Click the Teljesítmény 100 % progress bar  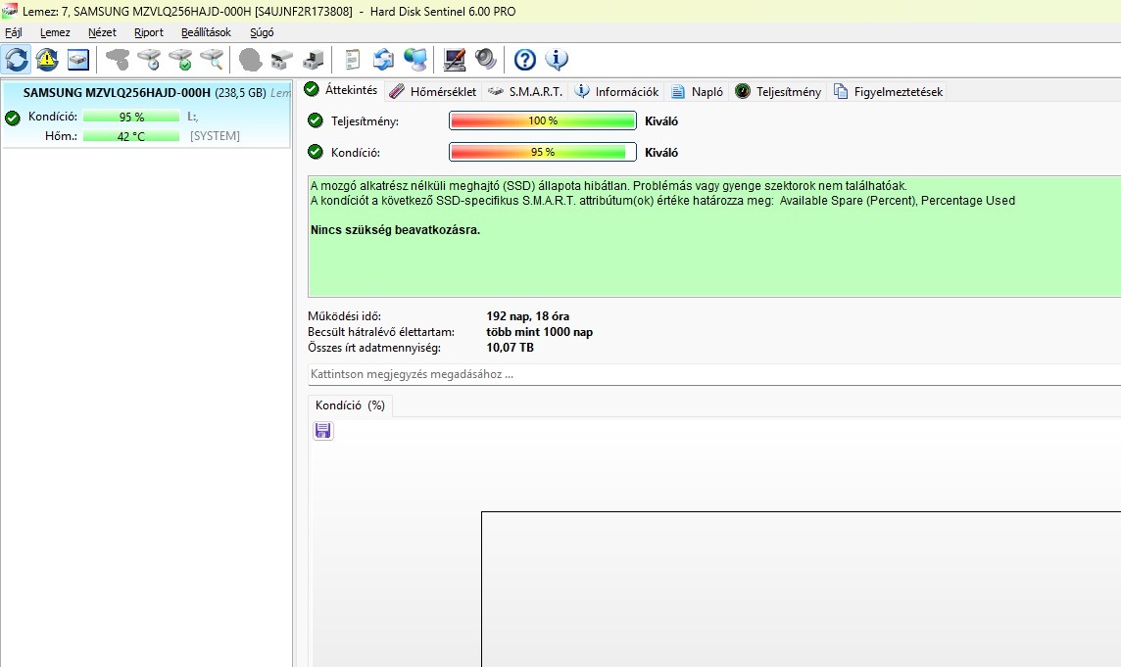[x=543, y=120]
